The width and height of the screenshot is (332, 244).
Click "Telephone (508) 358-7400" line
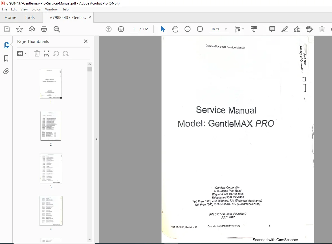(x=228, y=197)
